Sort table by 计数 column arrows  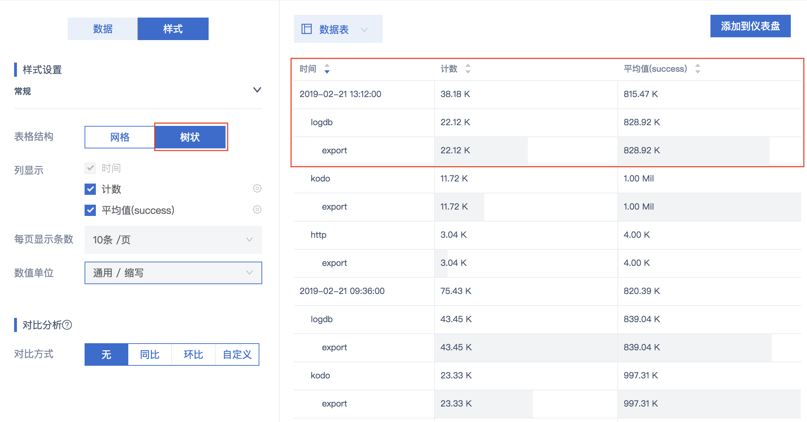tap(468, 69)
